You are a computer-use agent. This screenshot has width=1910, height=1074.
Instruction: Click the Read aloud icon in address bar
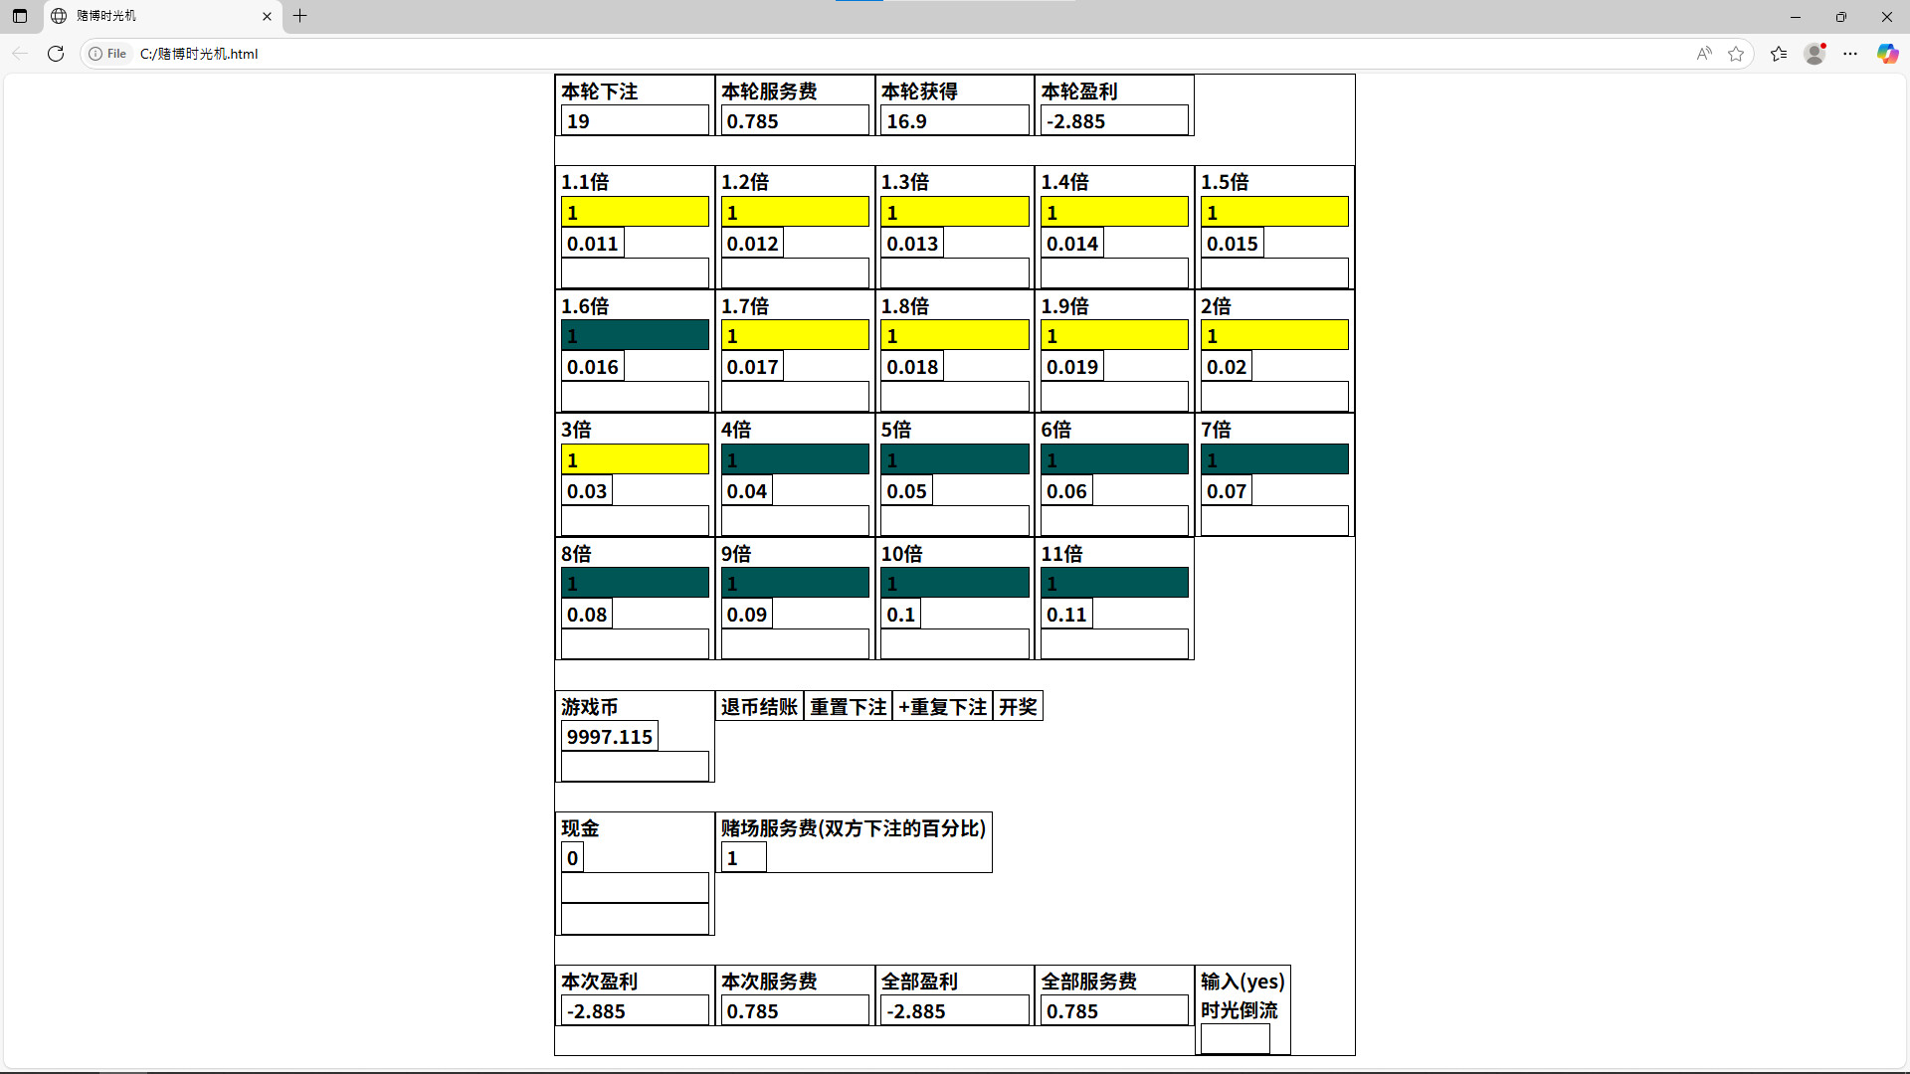(1704, 54)
